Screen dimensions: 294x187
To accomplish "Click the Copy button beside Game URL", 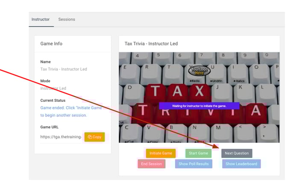I will [x=94, y=137].
